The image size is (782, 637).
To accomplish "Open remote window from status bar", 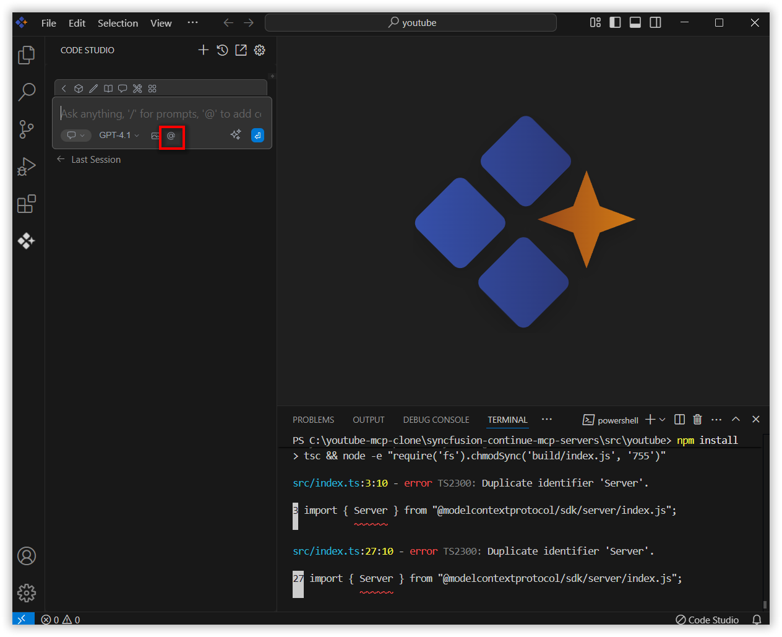I will pyautogui.click(x=23, y=619).
